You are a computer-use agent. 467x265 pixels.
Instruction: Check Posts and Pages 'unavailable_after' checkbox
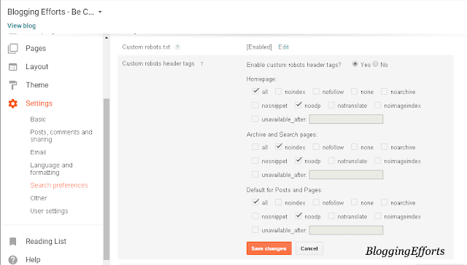point(255,229)
